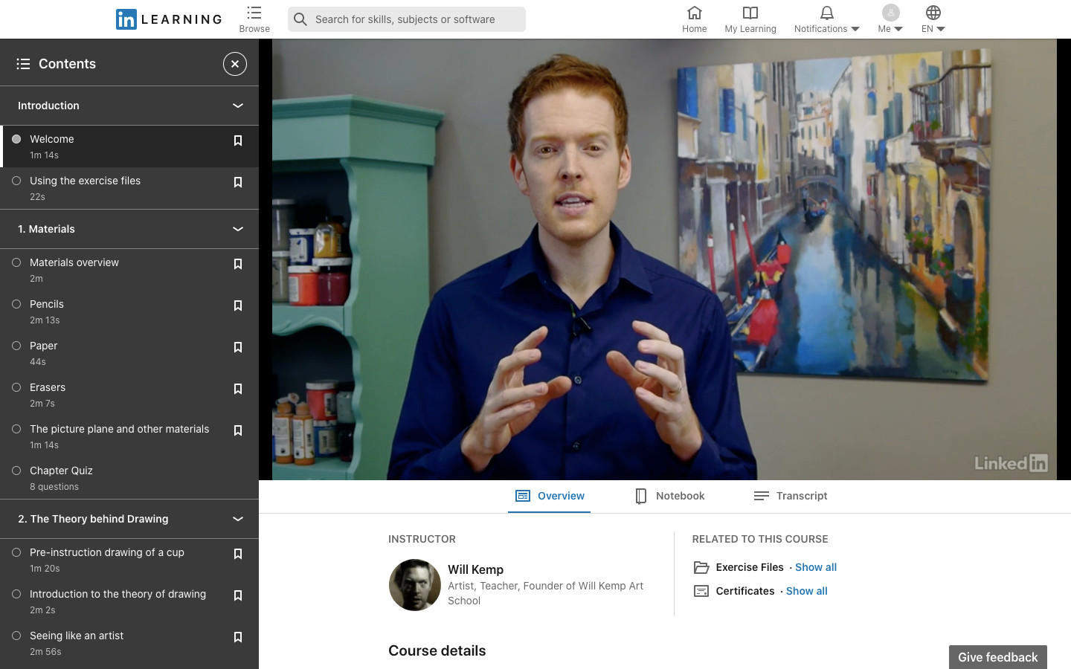Bookmark Seeing like an artist lesson
This screenshot has width=1071, height=669.
(238, 637)
